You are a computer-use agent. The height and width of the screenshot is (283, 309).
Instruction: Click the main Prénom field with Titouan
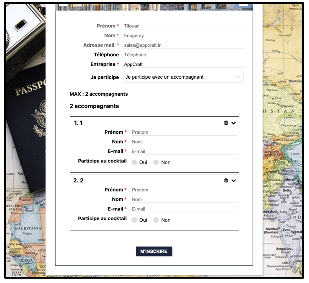coord(184,26)
